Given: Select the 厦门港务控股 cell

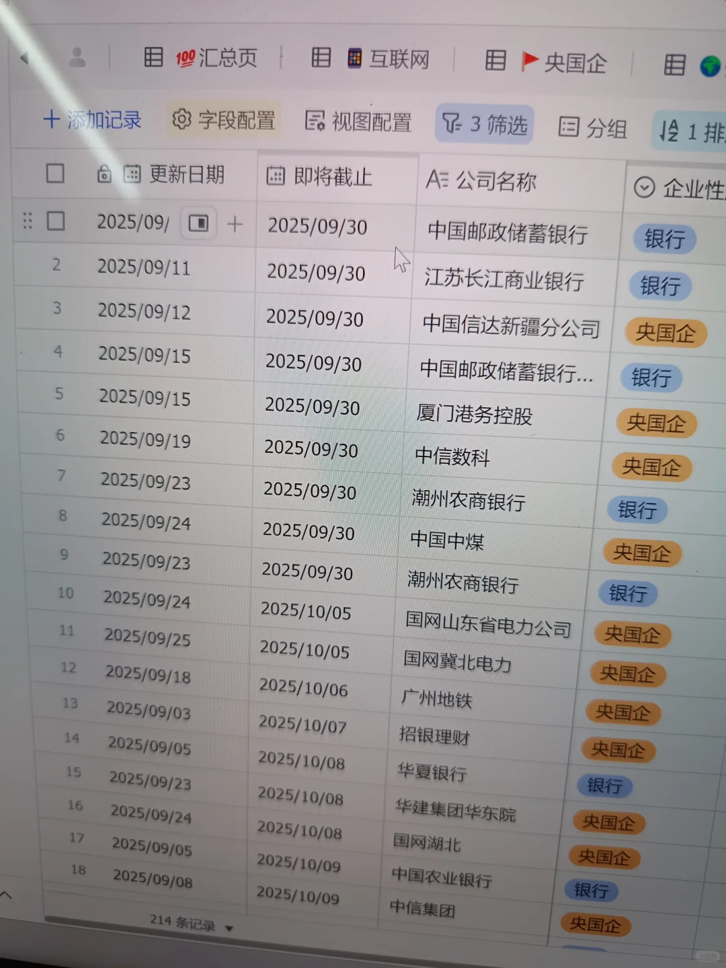Looking at the screenshot, I should (x=475, y=414).
